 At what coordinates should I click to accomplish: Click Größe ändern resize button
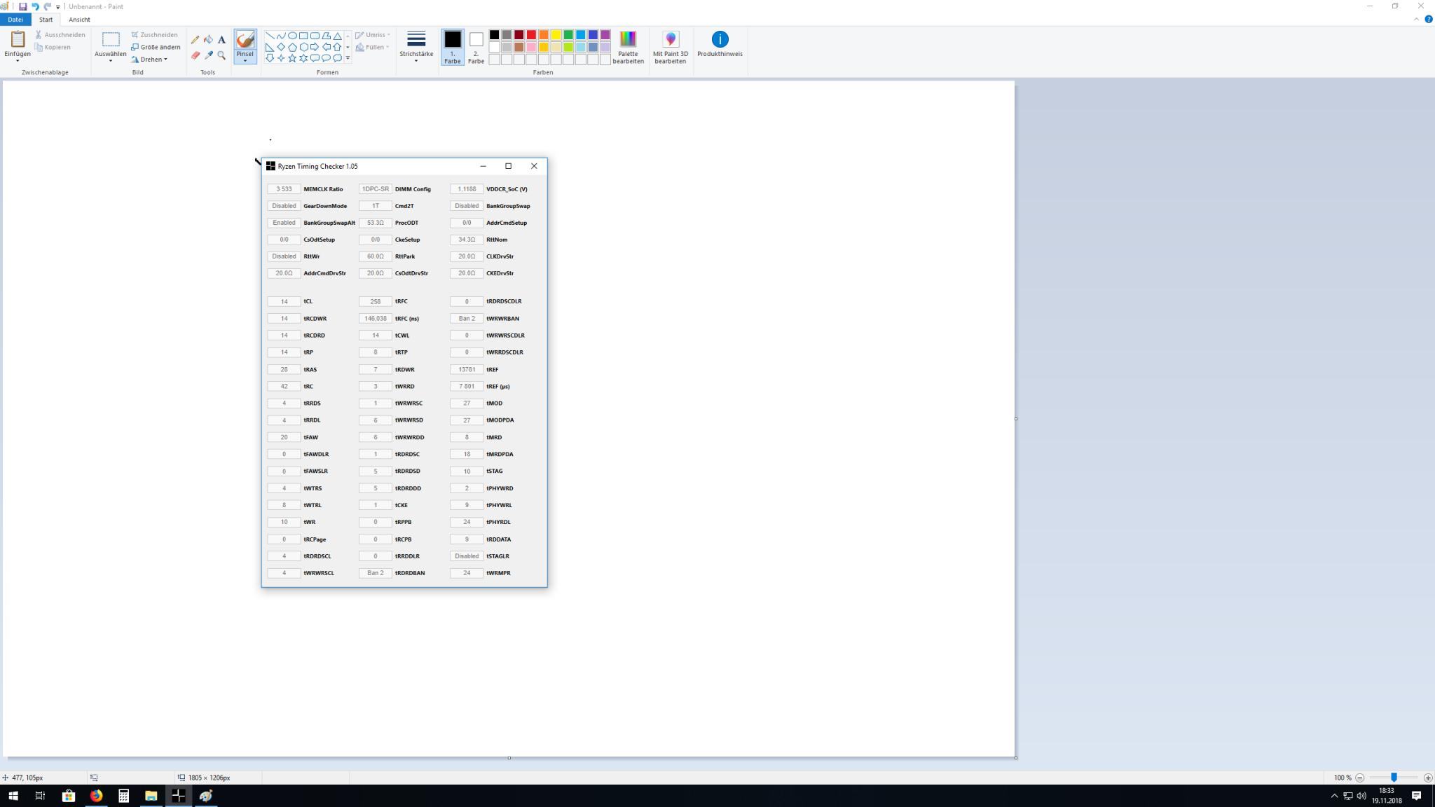tap(156, 47)
